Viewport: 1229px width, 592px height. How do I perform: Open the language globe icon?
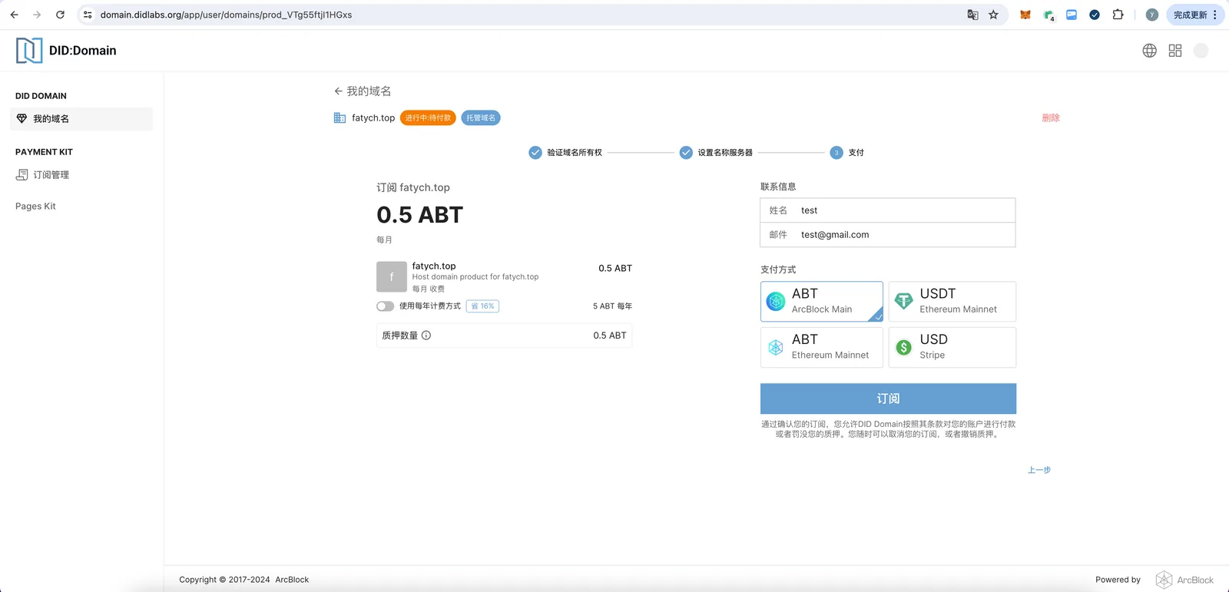1149,51
